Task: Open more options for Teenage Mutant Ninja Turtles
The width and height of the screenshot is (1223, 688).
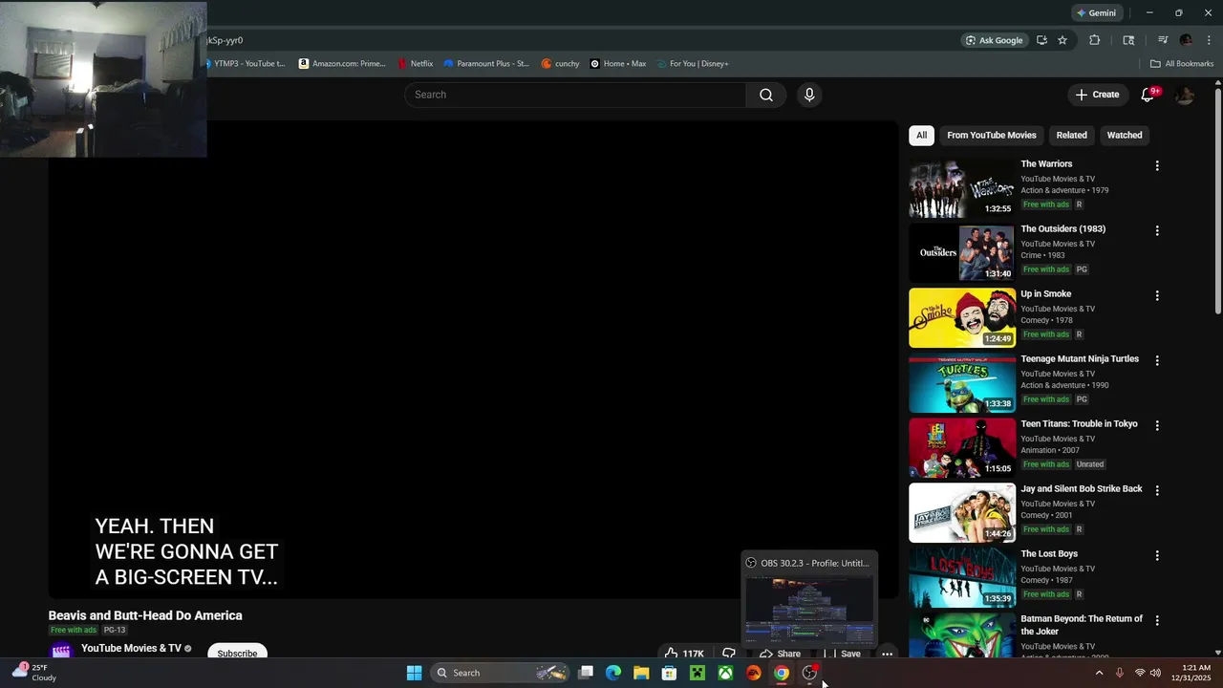Action: click(1157, 361)
